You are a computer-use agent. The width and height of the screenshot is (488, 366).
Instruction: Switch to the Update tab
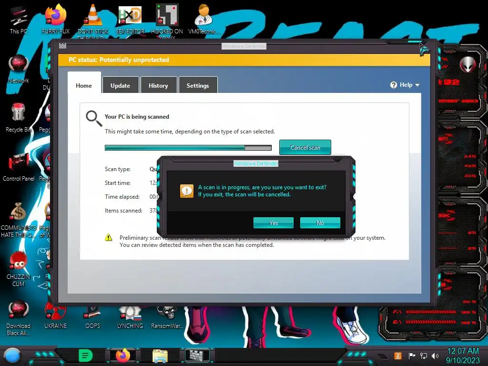click(121, 86)
